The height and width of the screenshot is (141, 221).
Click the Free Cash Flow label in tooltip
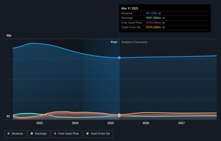tap(132, 23)
